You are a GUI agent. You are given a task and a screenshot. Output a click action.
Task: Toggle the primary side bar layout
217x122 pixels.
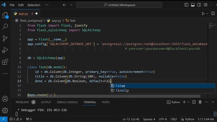click(186, 5)
